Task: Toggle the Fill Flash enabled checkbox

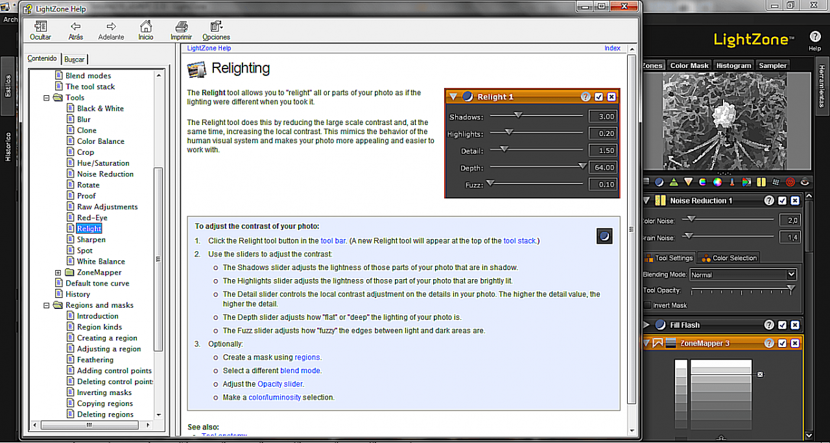Action: pyautogui.click(x=783, y=325)
